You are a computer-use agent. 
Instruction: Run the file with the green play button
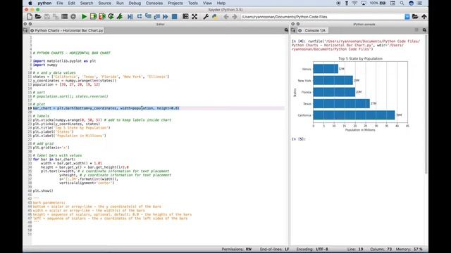tap(85, 17)
